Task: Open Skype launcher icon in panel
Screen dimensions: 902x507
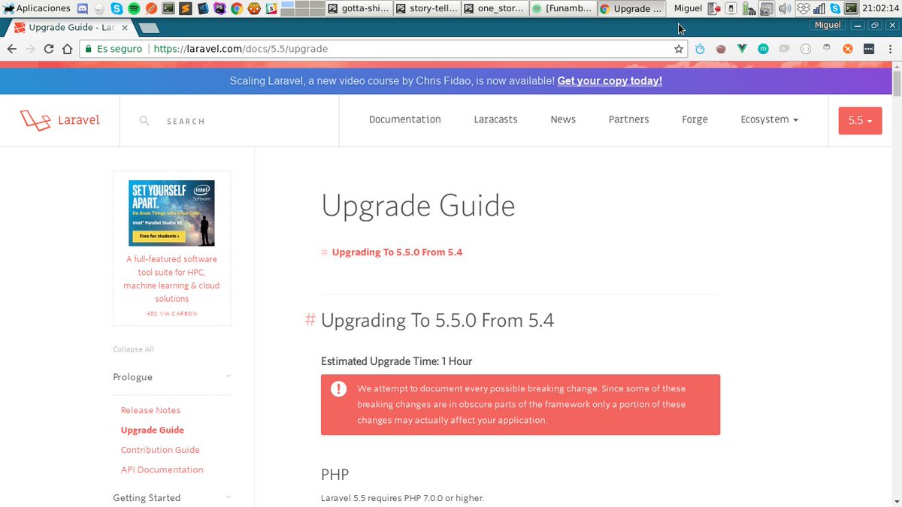Action: tap(117, 8)
